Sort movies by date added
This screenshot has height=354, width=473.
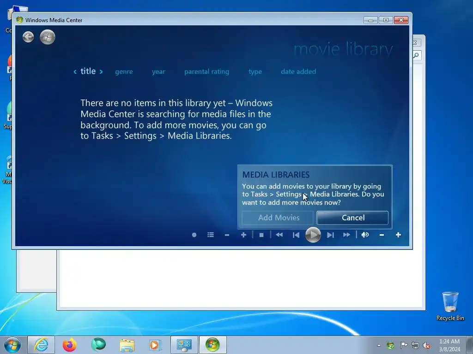pos(298,71)
